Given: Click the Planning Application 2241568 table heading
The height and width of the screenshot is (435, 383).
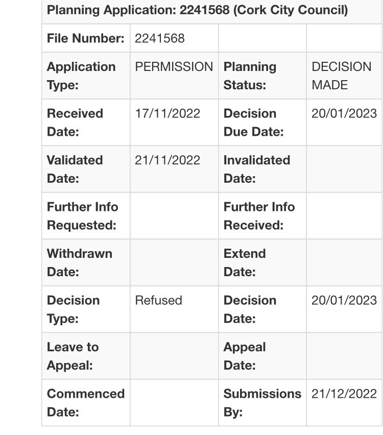Looking at the screenshot, I should (197, 10).
